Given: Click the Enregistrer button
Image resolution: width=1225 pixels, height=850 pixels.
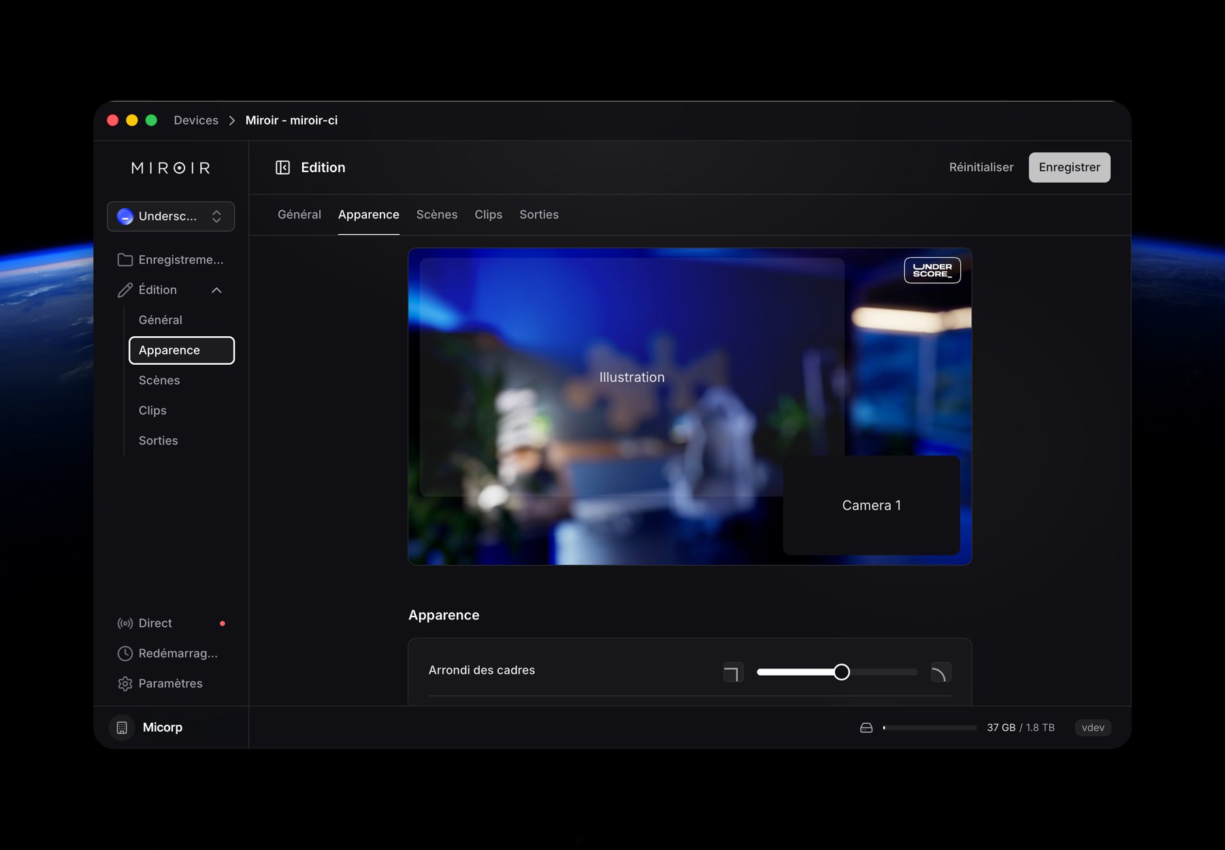Looking at the screenshot, I should pyautogui.click(x=1069, y=167).
